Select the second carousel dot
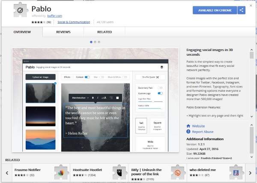 [x=95, y=42]
